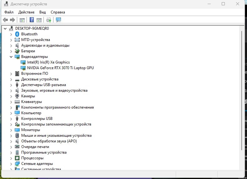
Task: Open the Help question-mark toolbar icon
Action: pos(32,20)
